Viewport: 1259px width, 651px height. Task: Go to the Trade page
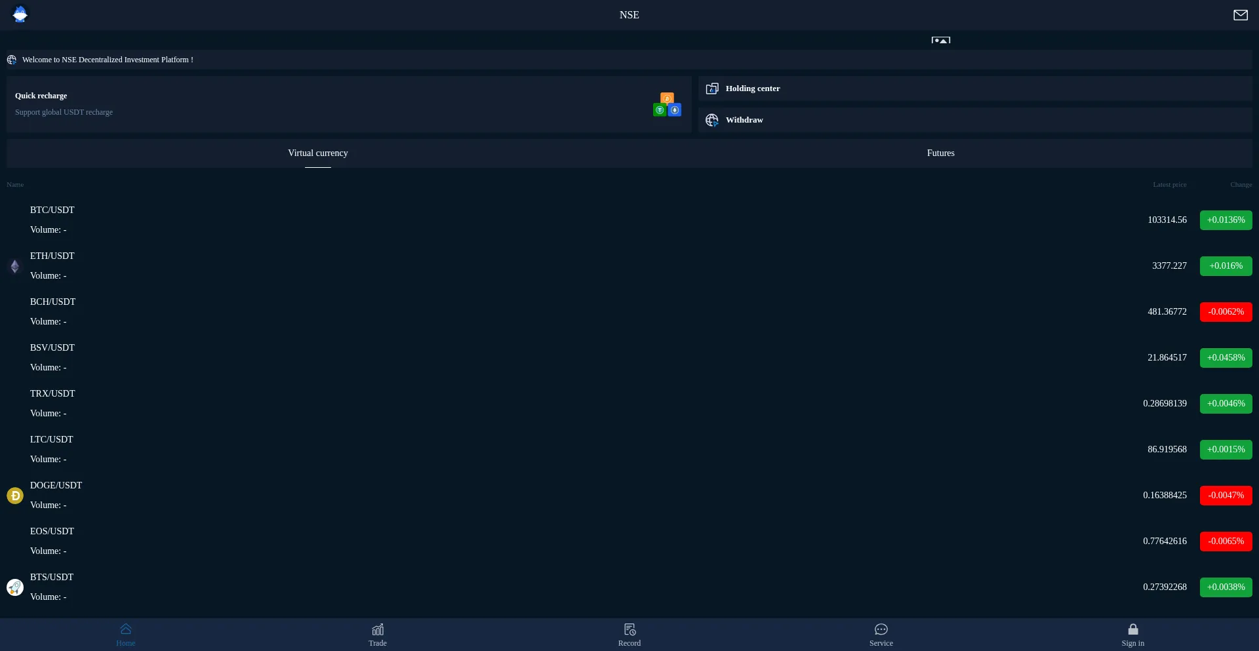pyautogui.click(x=378, y=635)
